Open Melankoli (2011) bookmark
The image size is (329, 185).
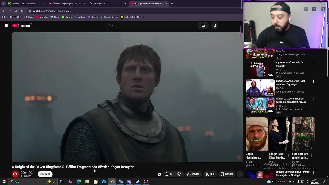click(132, 17)
